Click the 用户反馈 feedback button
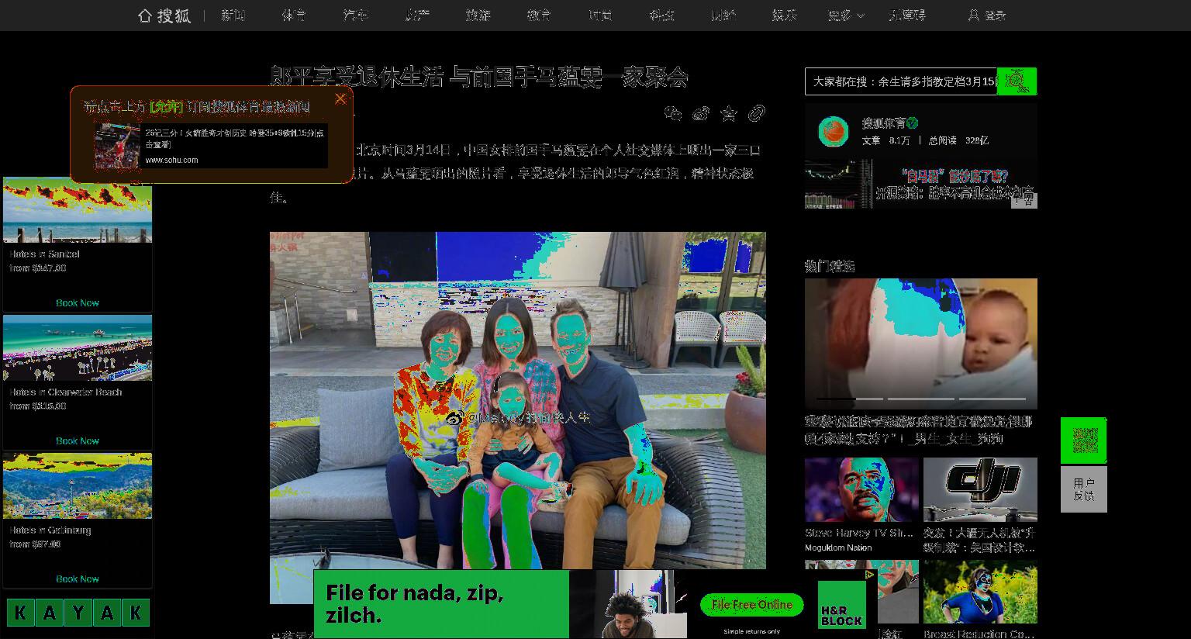The height and width of the screenshot is (639, 1191). click(1084, 489)
